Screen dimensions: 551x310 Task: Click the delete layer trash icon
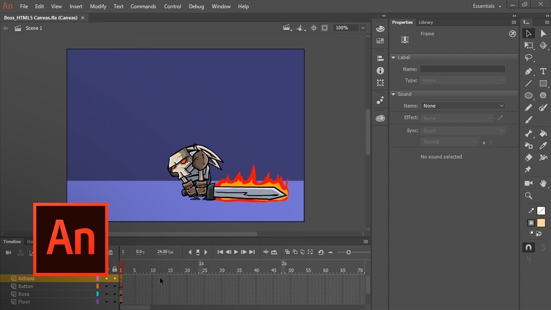point(111,252)
